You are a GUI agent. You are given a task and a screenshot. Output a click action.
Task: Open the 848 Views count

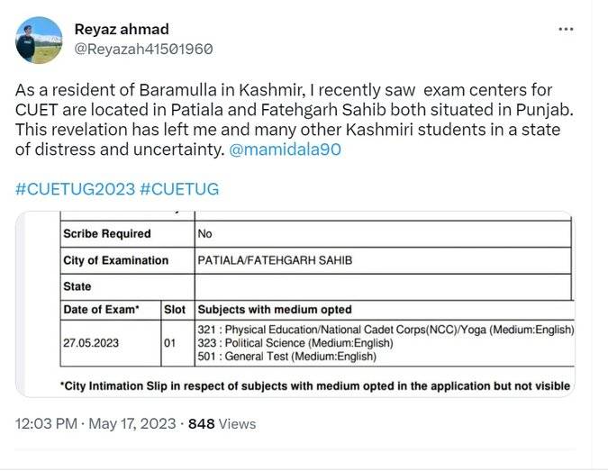click(222, 423)
